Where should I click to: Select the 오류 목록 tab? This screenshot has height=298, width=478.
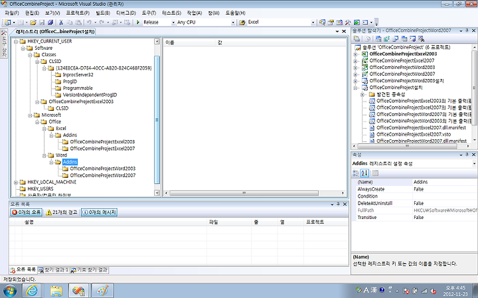[x=23, y=270]
